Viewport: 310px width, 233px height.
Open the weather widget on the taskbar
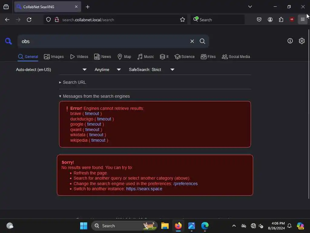pyautogui.click(x=10, y=226)
